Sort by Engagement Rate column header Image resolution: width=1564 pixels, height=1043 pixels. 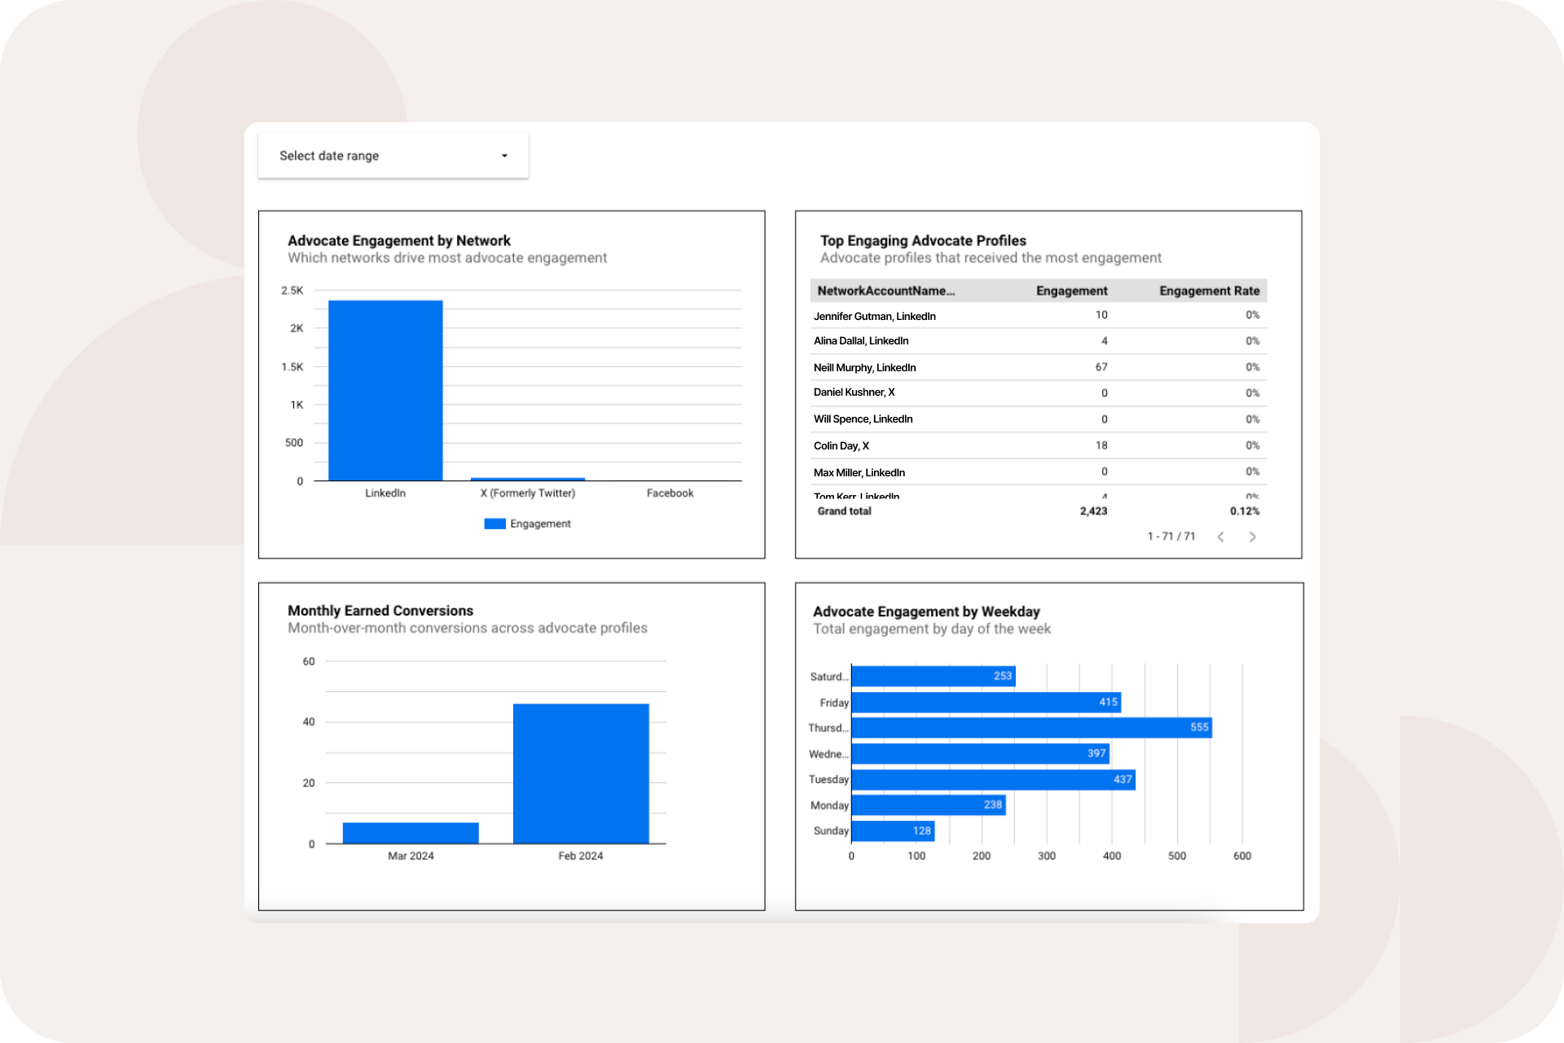[1209, 291]
